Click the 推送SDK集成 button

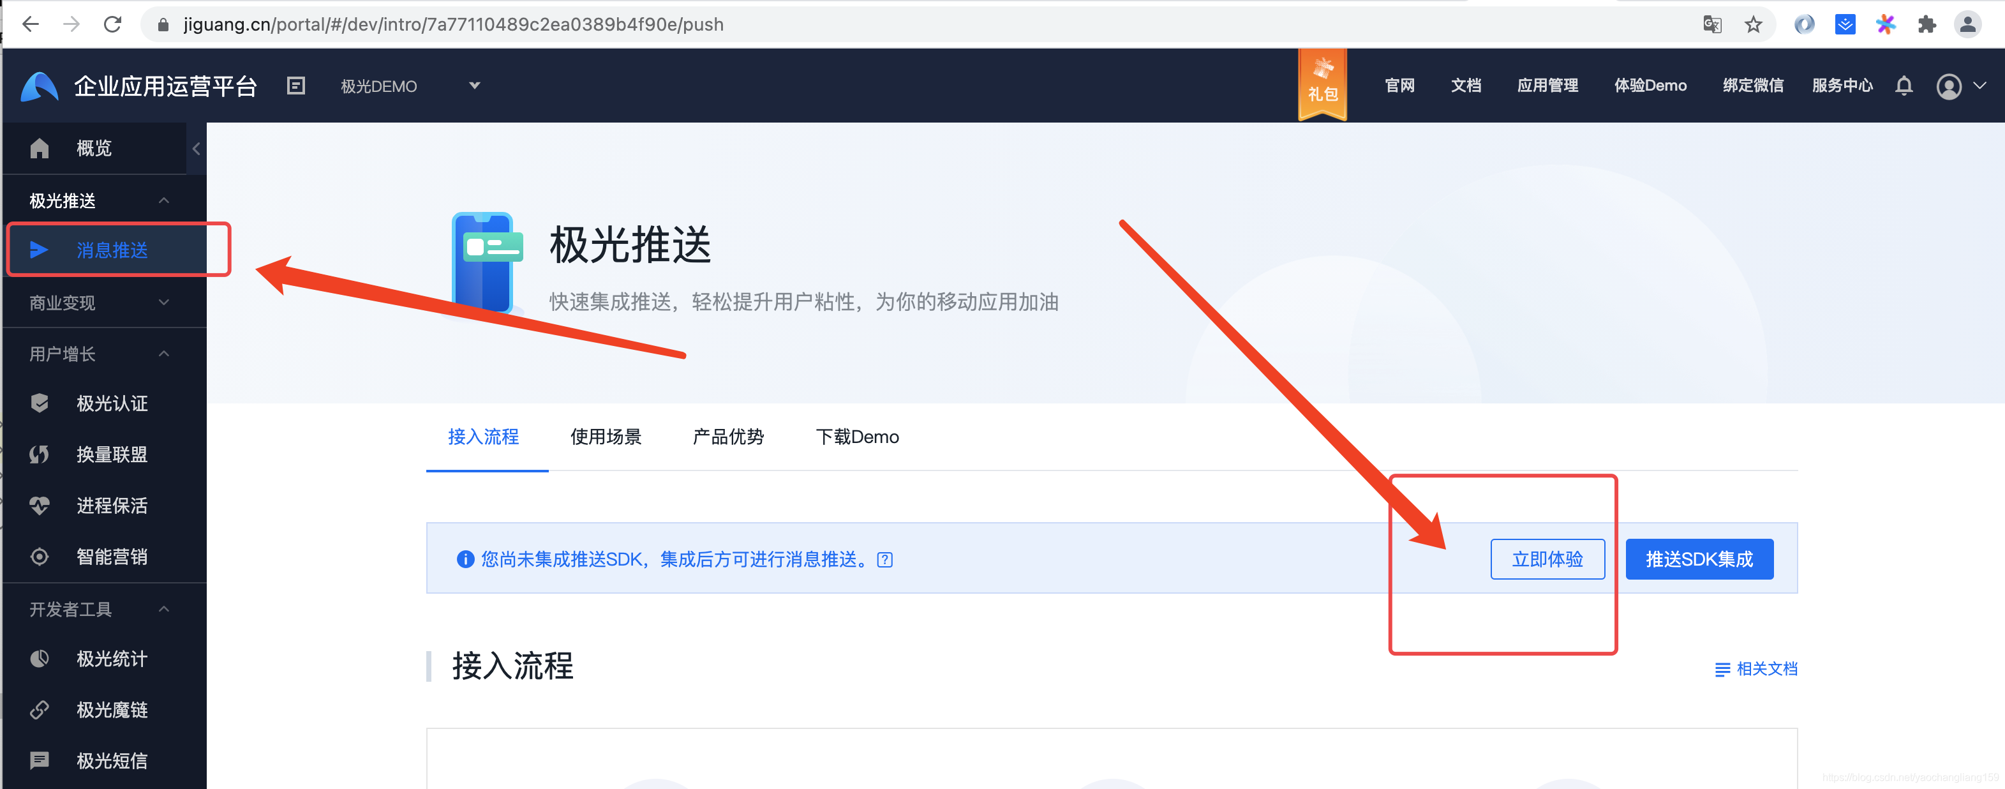click(x=1699, y=559)
